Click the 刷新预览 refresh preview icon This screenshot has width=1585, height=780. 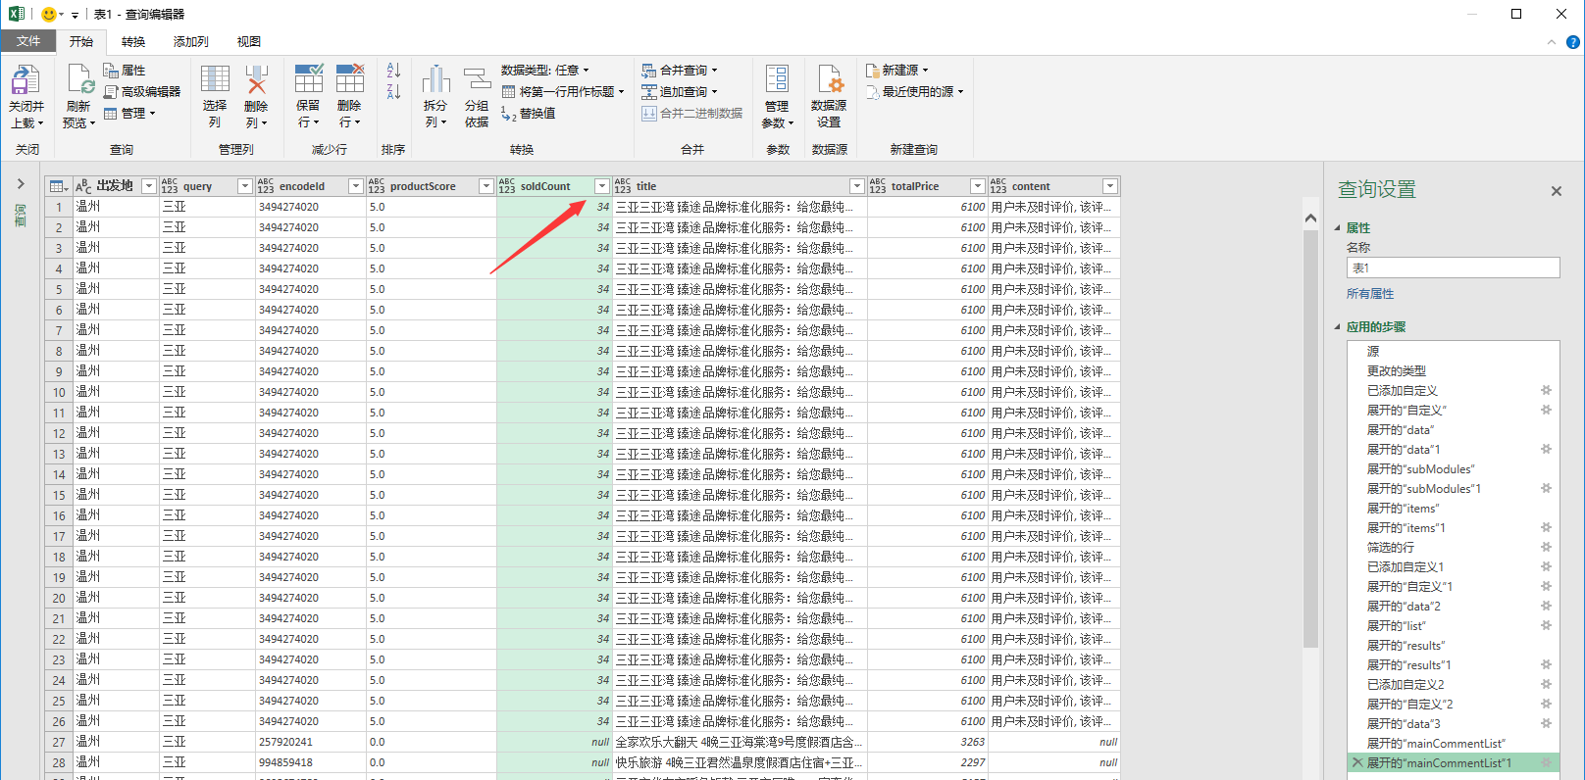(x=79, y=79)
